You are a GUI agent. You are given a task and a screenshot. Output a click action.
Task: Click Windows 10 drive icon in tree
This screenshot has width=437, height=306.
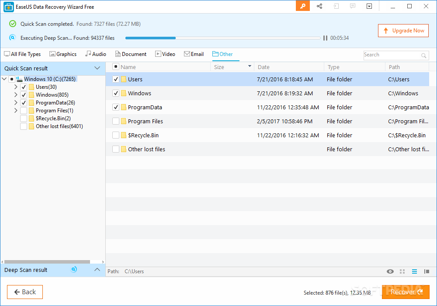point(19,79)
